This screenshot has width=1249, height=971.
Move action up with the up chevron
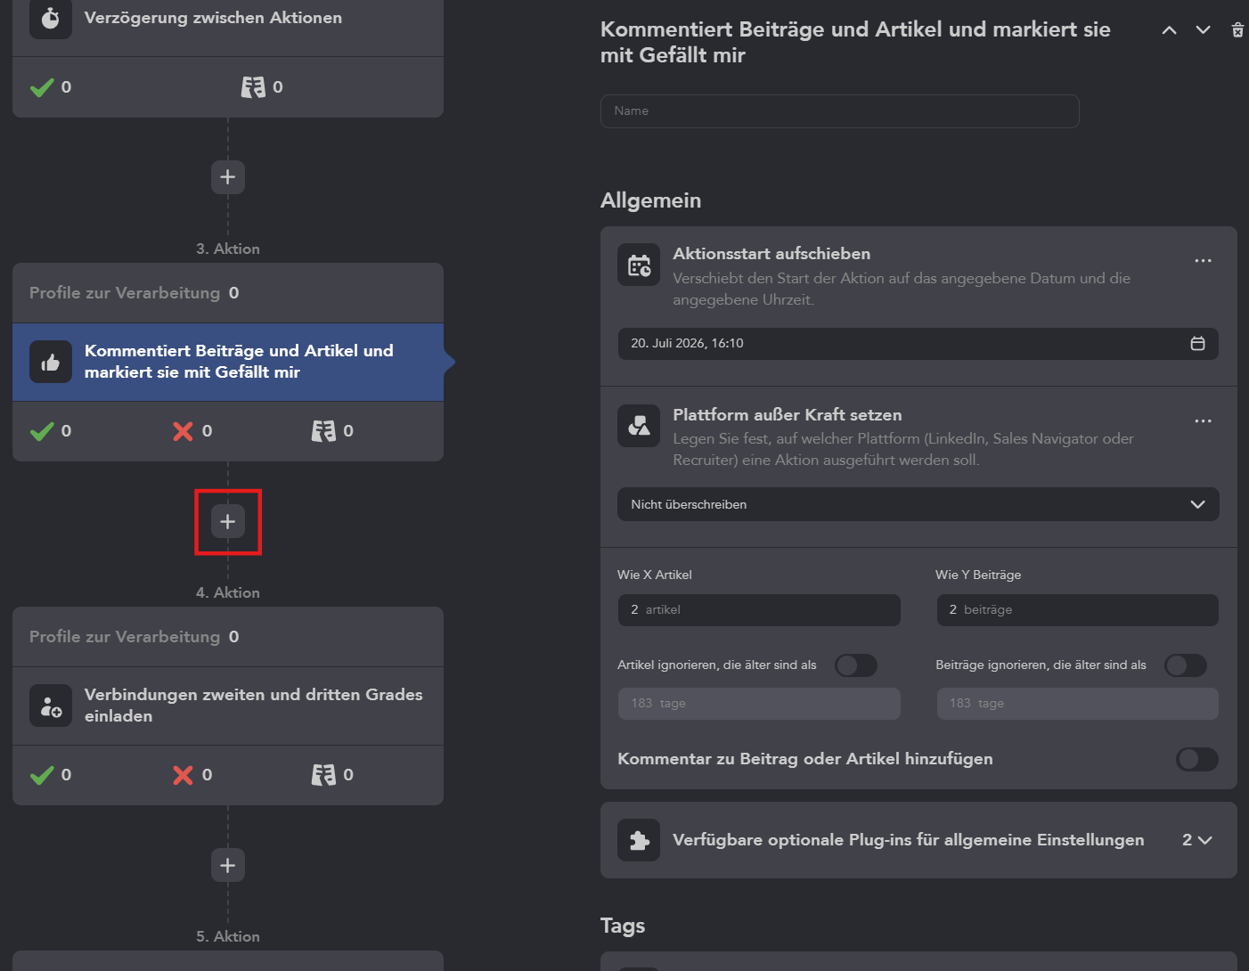(x=1170, y=30)
